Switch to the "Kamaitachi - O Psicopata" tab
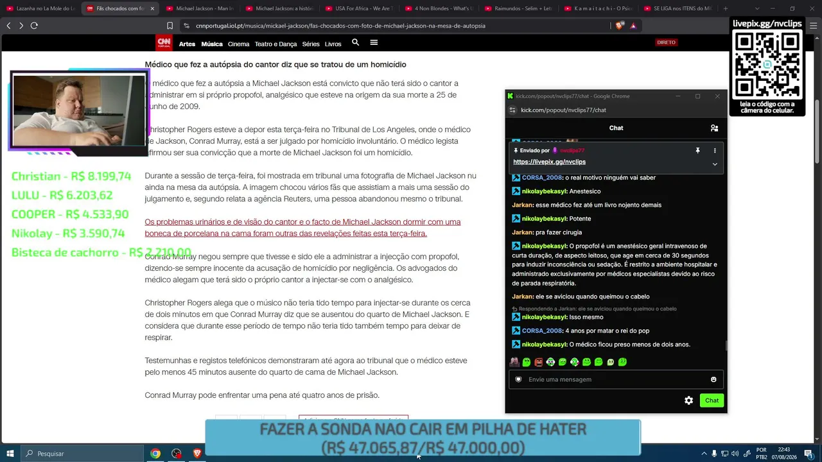This screenshot has height=462, width=822. (597, 8)
